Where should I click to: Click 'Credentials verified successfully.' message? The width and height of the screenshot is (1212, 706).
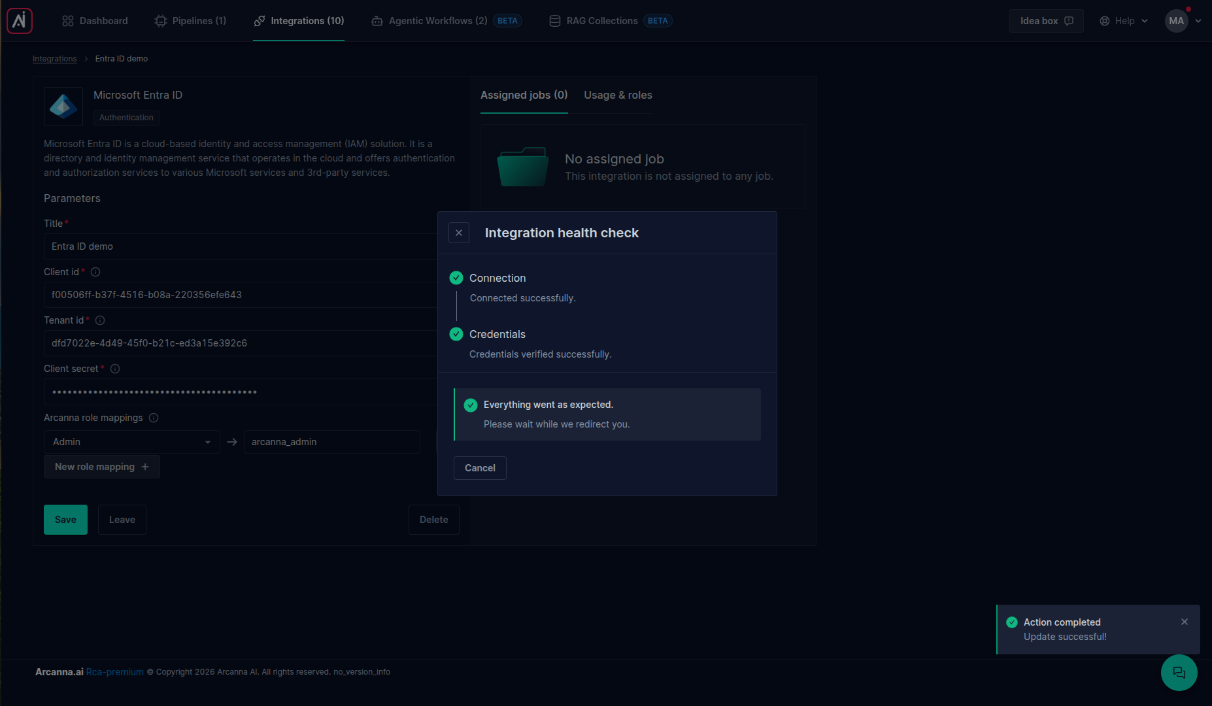point(541,354)
